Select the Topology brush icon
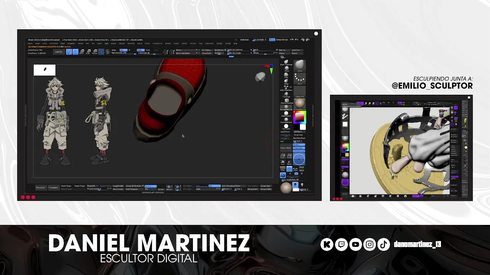This screenshot has height=275, width=490. click(x=286, y=94)
